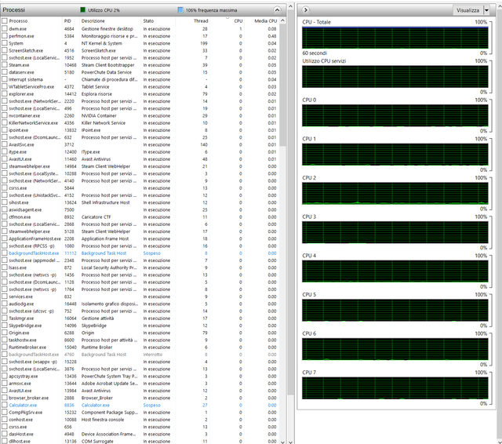Viewport: 502px width, 444px height.
Task: Check the select-all Processo header checkbox
Action: pos(5,21)
